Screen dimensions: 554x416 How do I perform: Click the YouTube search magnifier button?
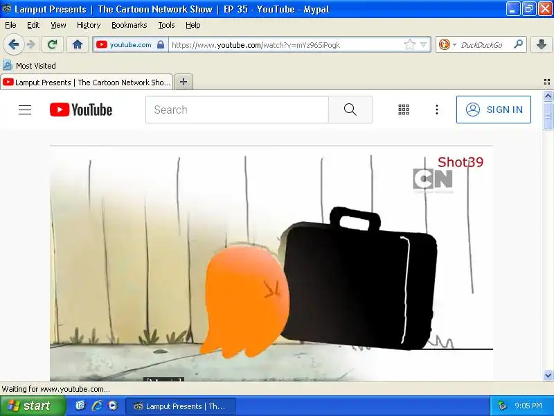point(350,110)
